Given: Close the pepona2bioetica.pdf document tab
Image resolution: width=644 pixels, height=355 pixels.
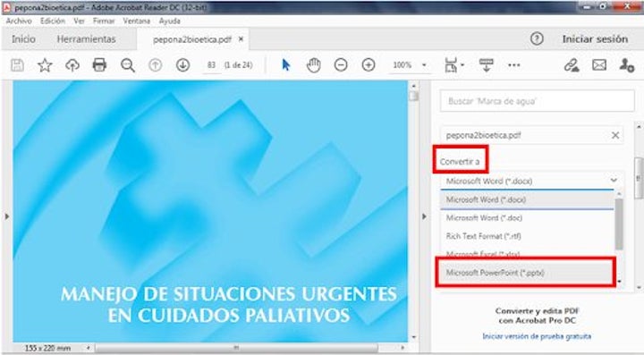Looking at the screenshot, I should [x=241, y=39].
